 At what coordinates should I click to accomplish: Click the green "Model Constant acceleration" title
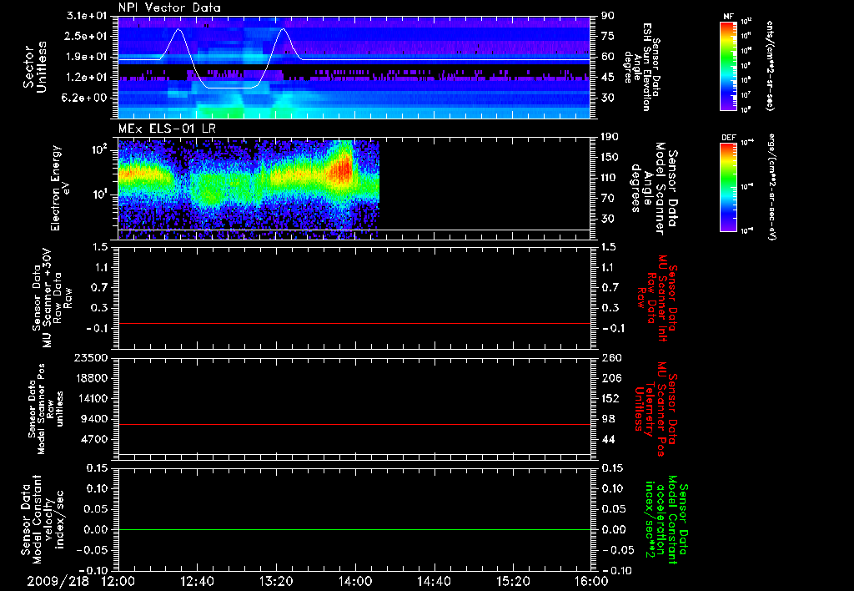tap(666, 520)
